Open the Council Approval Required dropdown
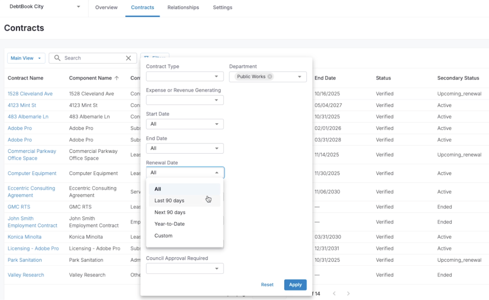489x300 pixels. click(x=184, y=268)
